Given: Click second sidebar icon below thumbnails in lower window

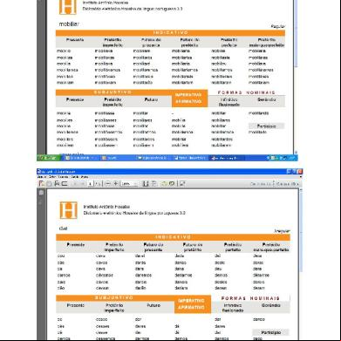Looking at the screenshot, I should (41, 201).
